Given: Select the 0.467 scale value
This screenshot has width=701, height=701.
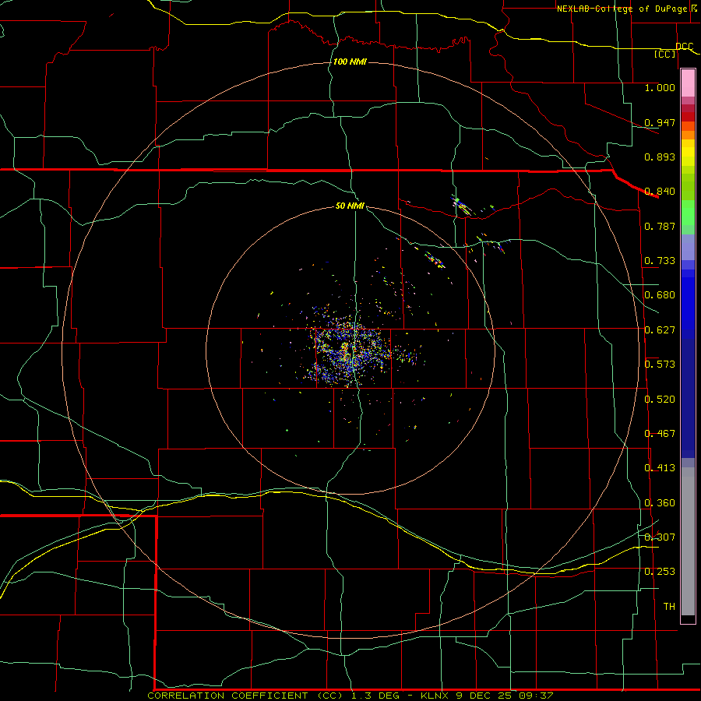Looking at the screenshot, I should [x=660, y=434].
